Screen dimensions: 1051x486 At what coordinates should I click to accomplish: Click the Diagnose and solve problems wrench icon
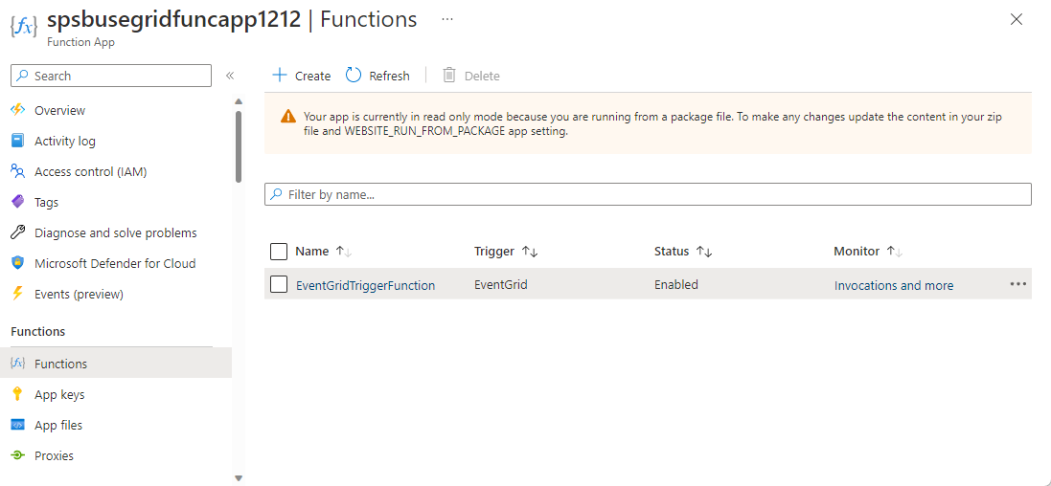[x=17, y=232]
